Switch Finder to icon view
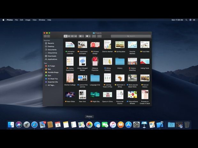Image resolution: width=198 pixels, height=148 pixels. [65, 36]
